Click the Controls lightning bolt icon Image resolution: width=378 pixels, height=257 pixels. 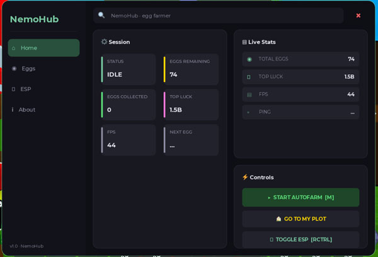pos(245,177)
